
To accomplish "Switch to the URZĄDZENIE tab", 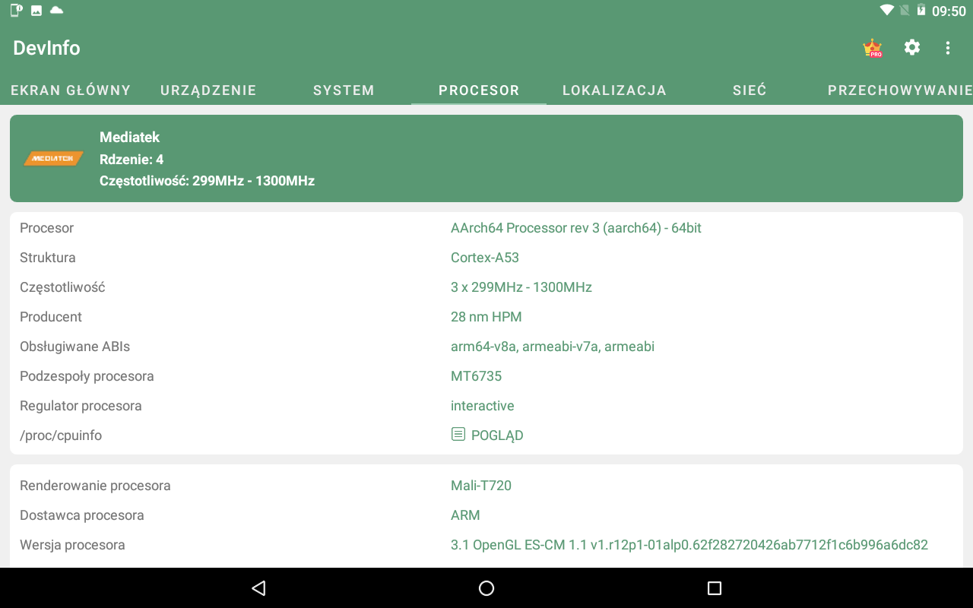I will pos(208,90).
